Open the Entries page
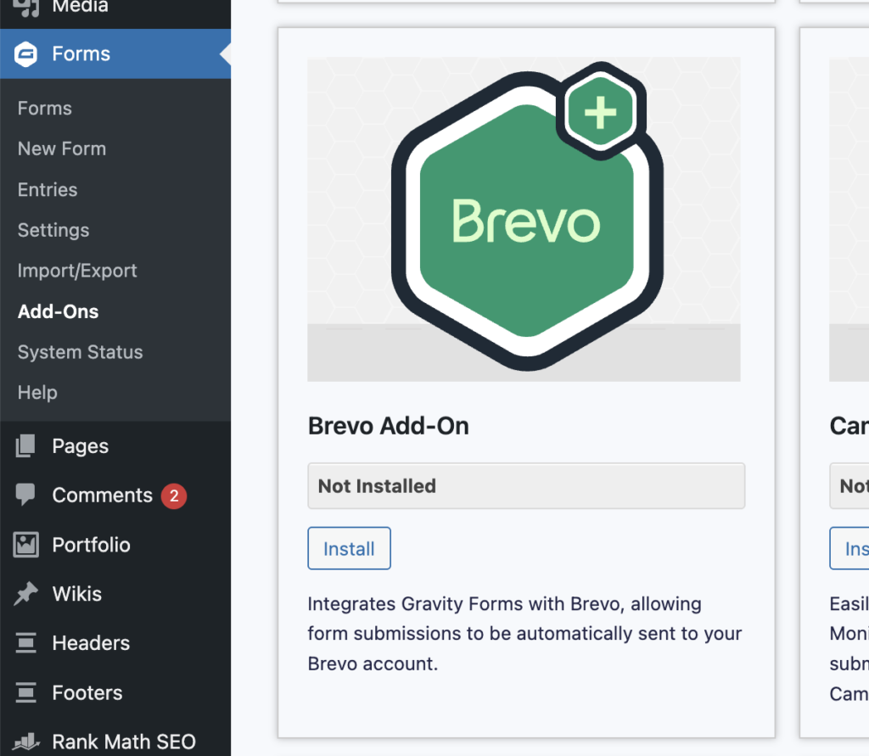This screenshot has height=756, width=869. pos(48,190)
